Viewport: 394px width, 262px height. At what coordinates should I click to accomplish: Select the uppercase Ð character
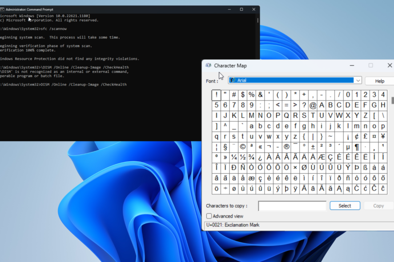234,168
